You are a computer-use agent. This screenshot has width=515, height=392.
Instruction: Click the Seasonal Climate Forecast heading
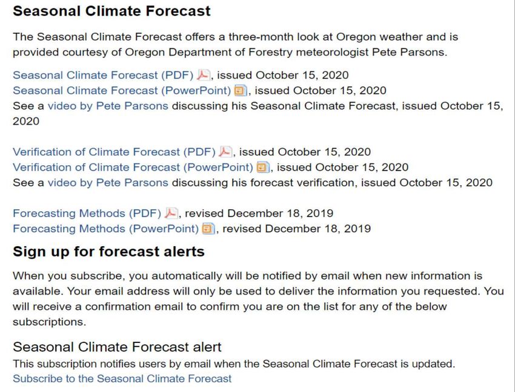[111, 11]
